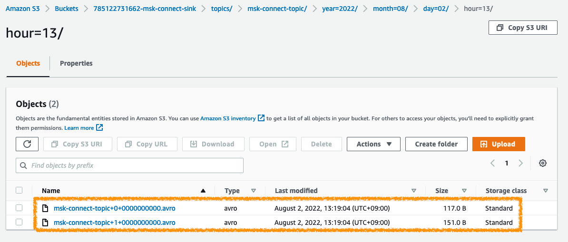Click file icon of msk-connect-topic+1 object

[x=45, y=223]
